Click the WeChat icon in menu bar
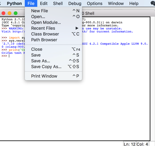The height and width of the screenshot is (146, 155). coord(153,3)
